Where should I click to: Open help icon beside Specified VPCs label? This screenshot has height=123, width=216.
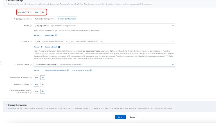pyautogui.click(x=31, y=93)
